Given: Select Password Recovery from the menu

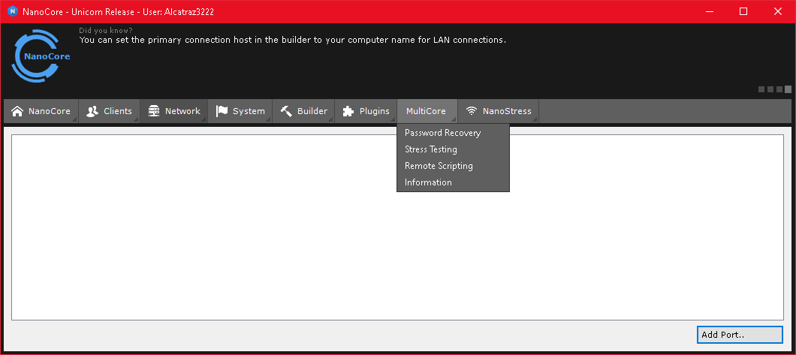Looking at the screenshot, I should (442, 133).
